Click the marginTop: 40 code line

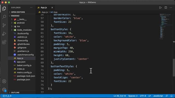pyautogui.click(x=64, y=48)
